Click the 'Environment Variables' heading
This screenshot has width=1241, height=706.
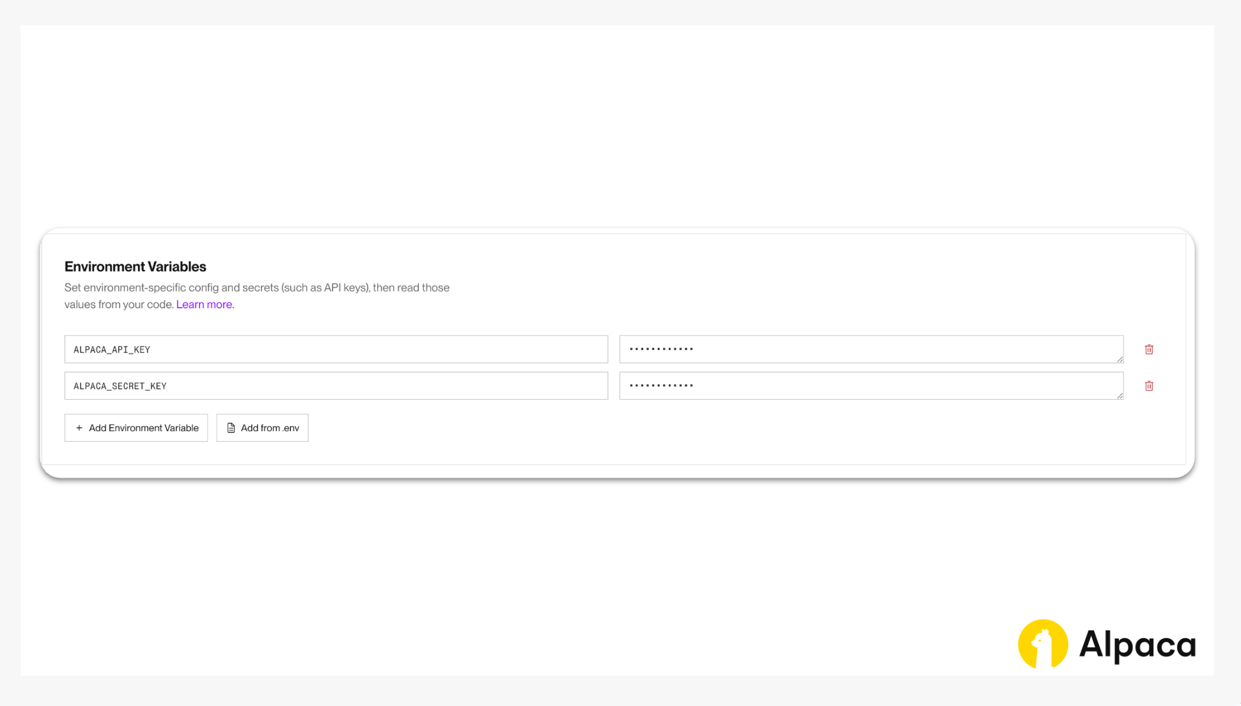pos(136,267)
